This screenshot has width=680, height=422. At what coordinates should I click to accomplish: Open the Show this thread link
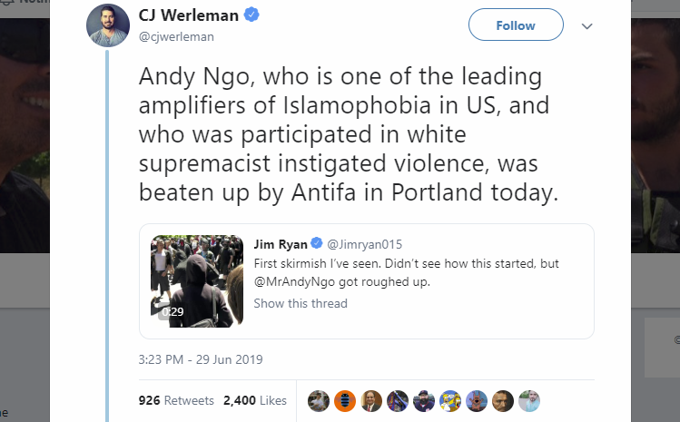tap(301, 303)
